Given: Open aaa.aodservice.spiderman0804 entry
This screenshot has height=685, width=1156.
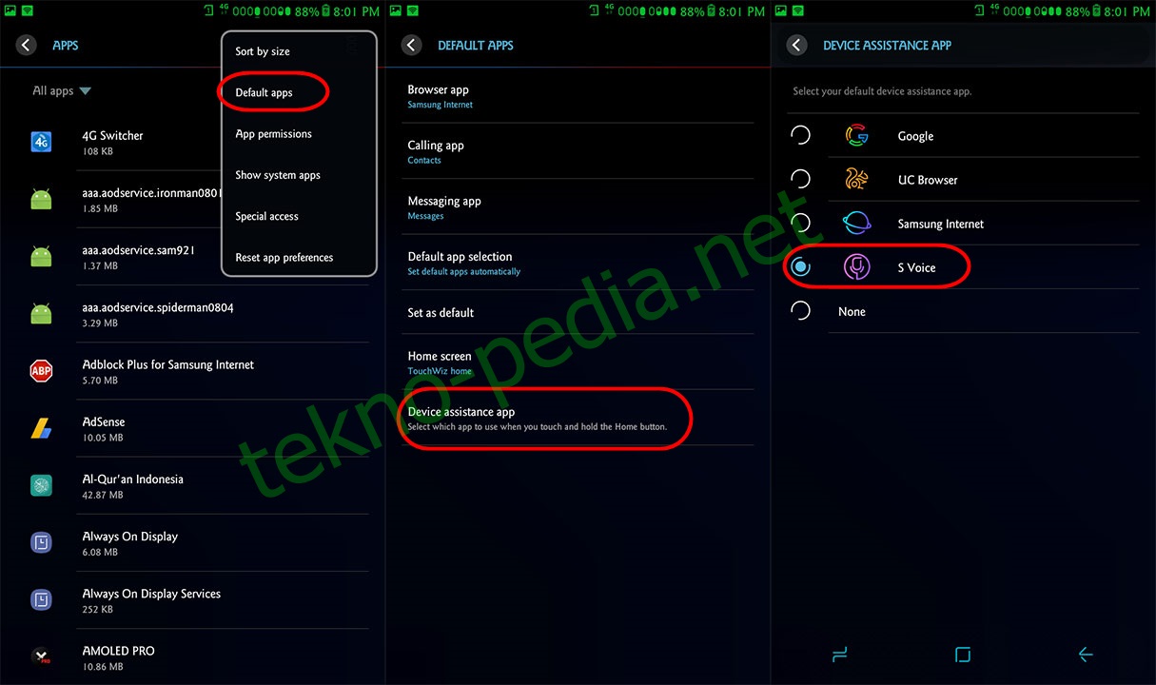Looking at the screenshot, I should (x=158, y=307).
